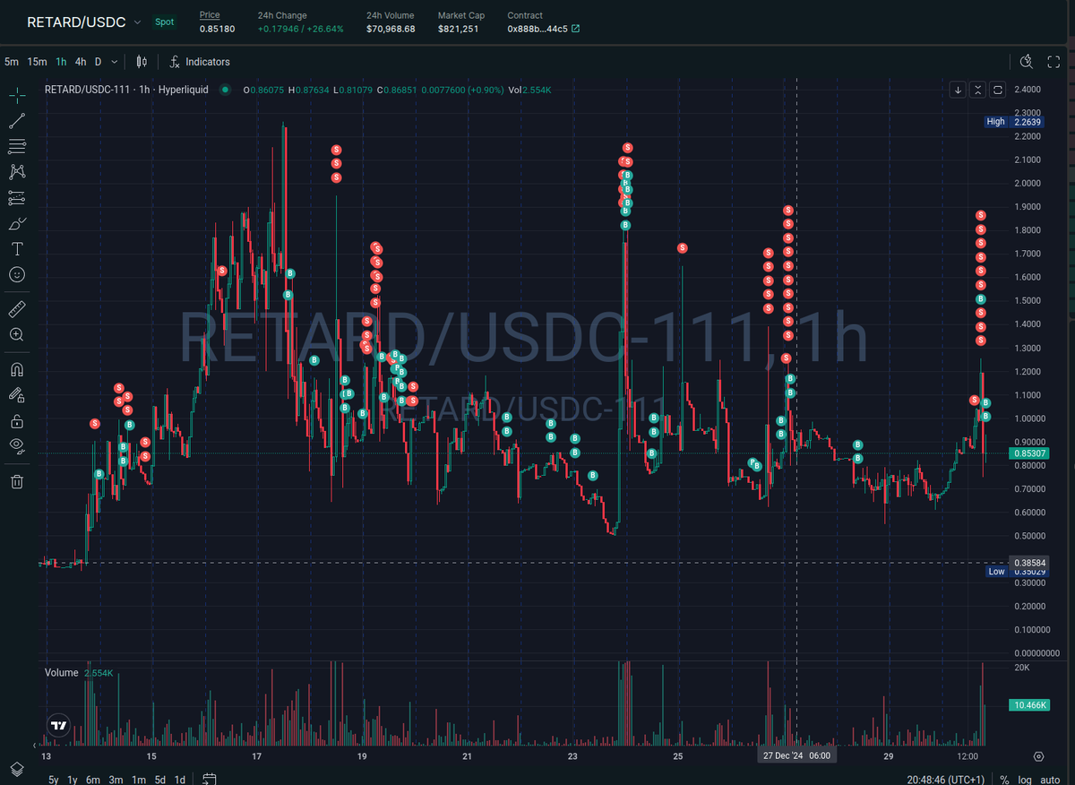The height and width of the screenshot is (785, 1075).
Task: Select the crosshair cursor tool
Action: [16, 95]
